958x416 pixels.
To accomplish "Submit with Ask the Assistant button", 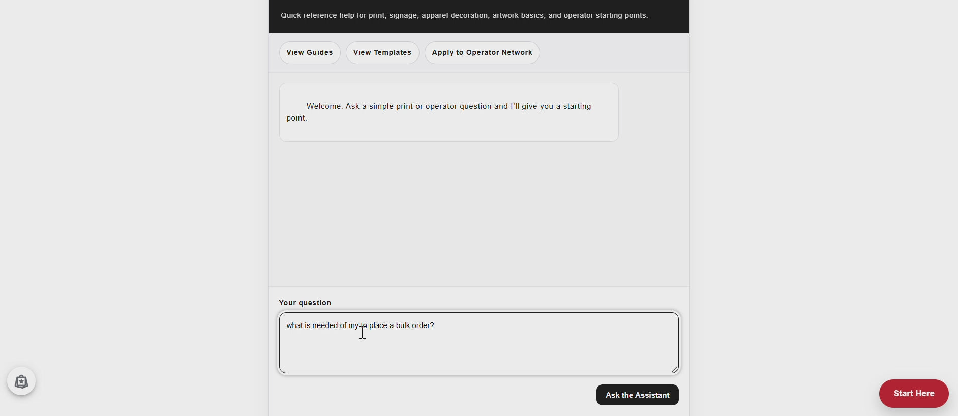I will click(637, 395).
